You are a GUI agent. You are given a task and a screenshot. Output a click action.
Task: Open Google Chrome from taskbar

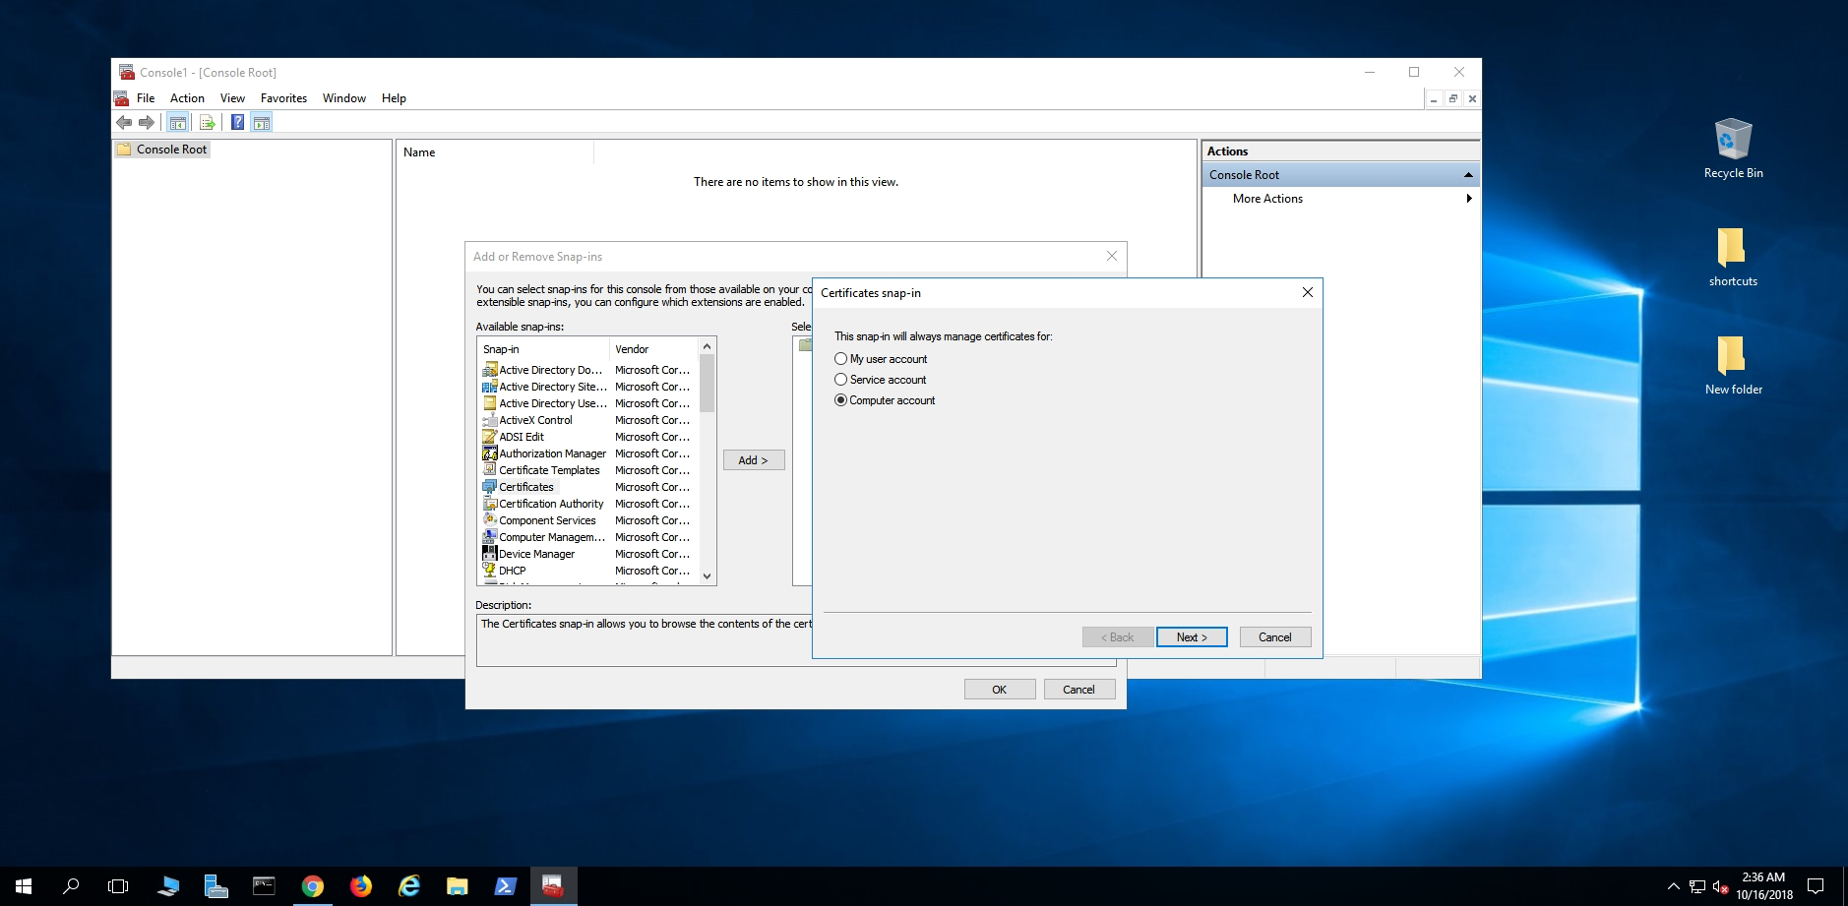point(313,886)
